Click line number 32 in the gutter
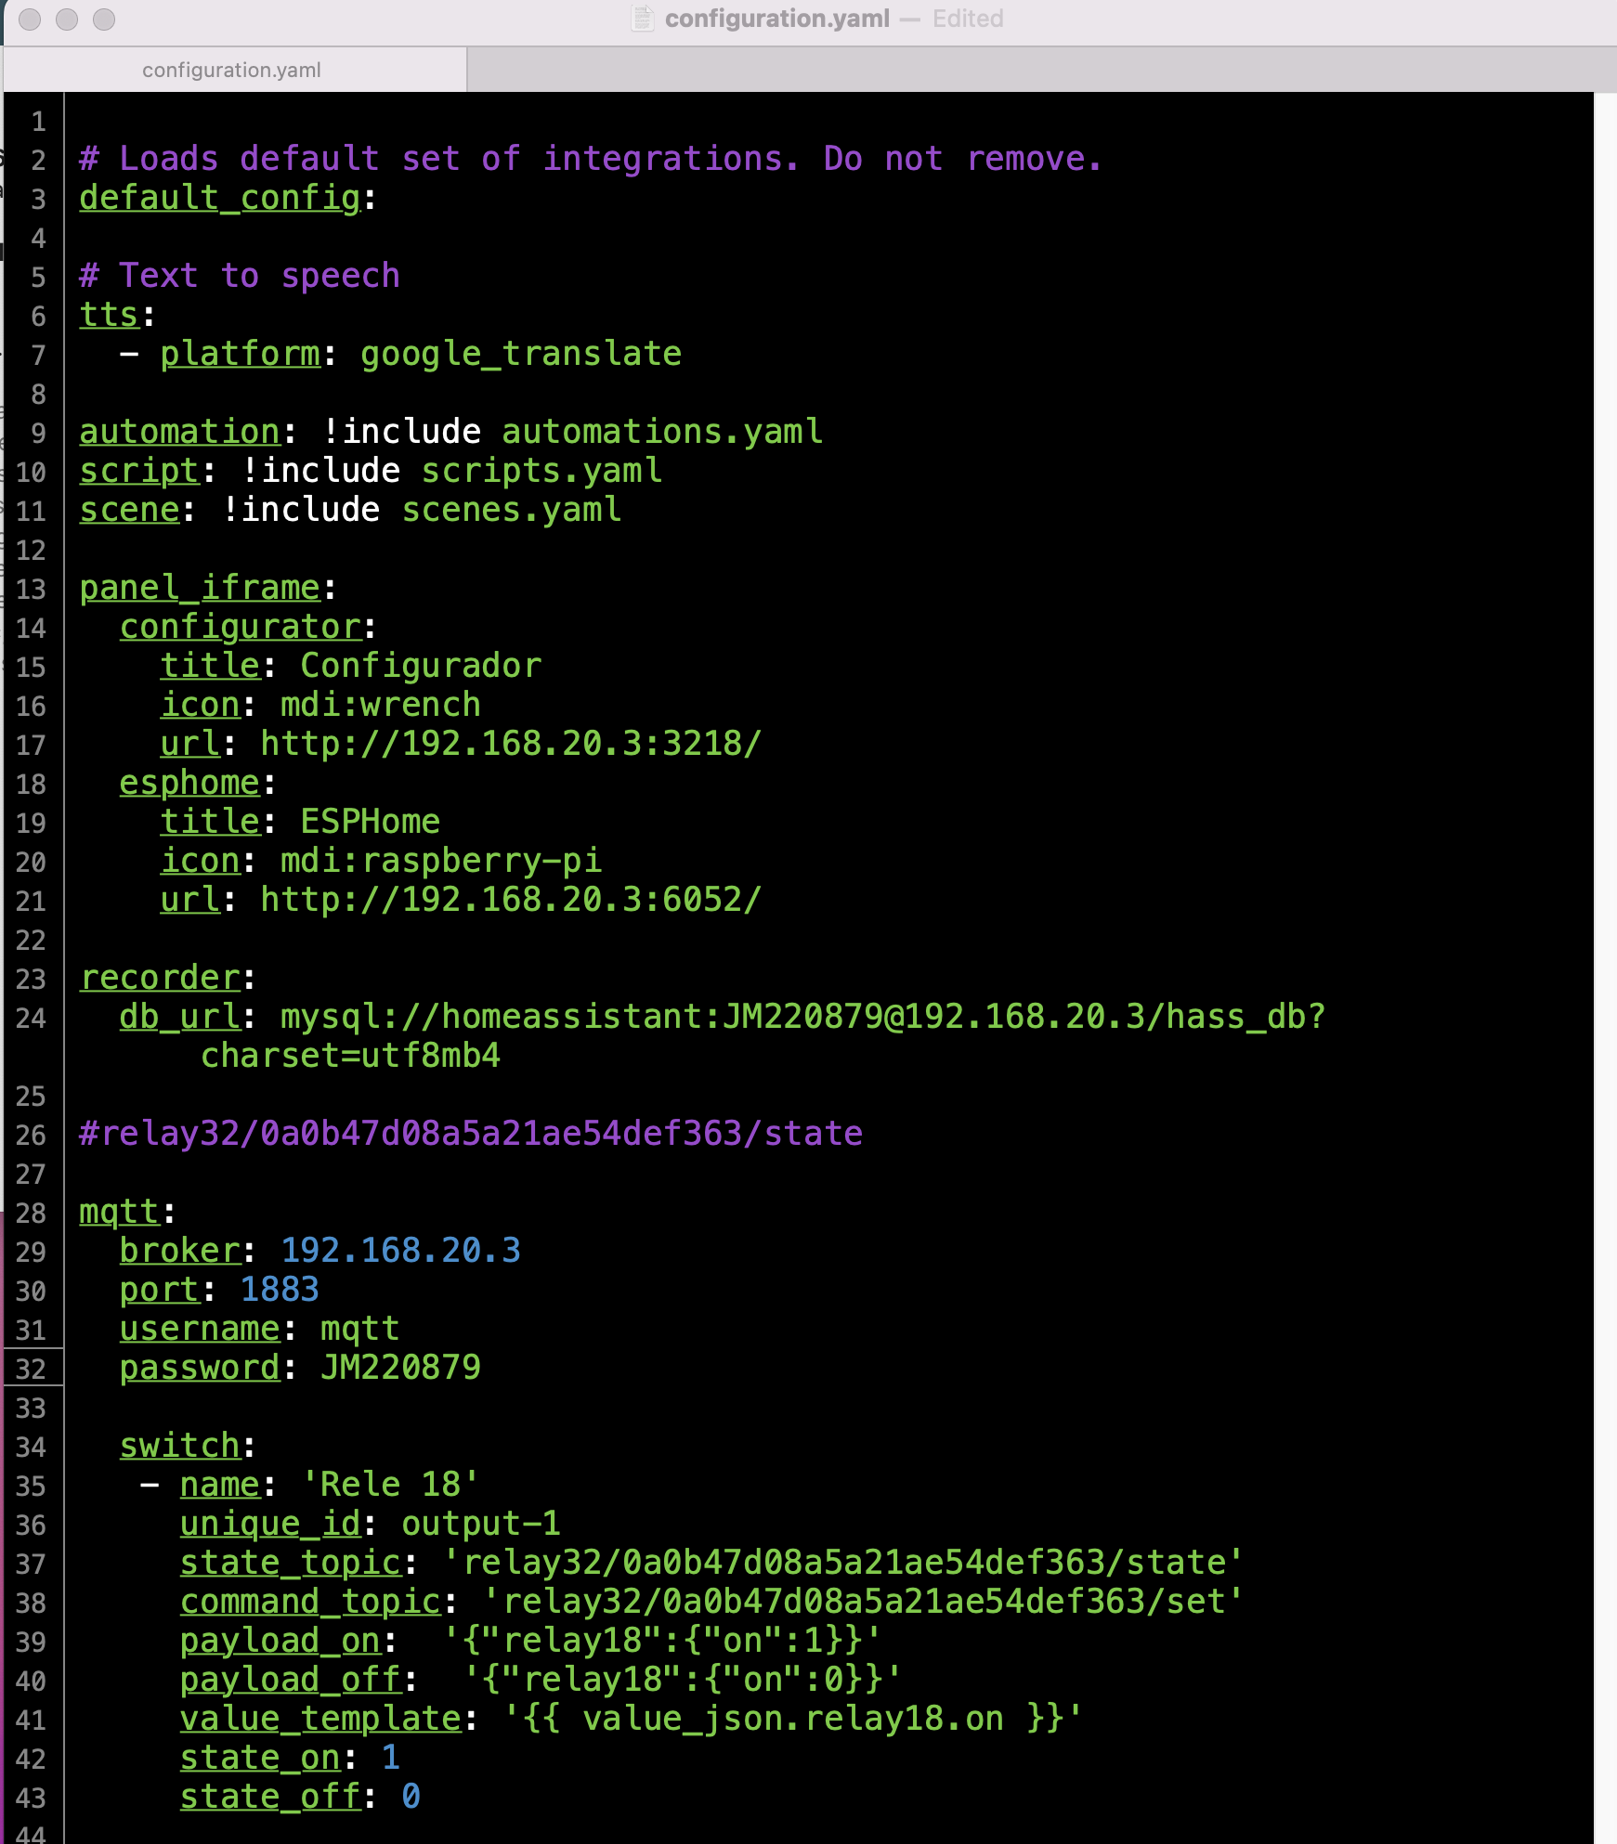Image resolution: width=1617 pixels, height=1844 pixels. (31, 1370)
